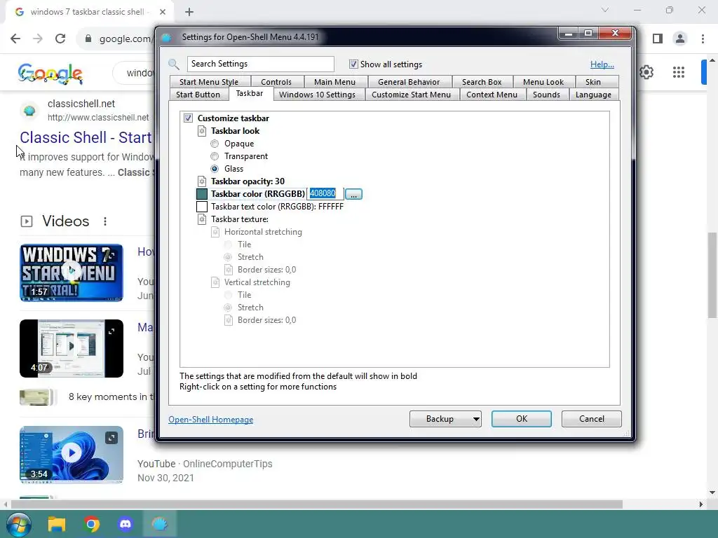Open the Chrome profile avatar
The height and width of the screenshot is (538, 718).
click(x=680, y=39)
